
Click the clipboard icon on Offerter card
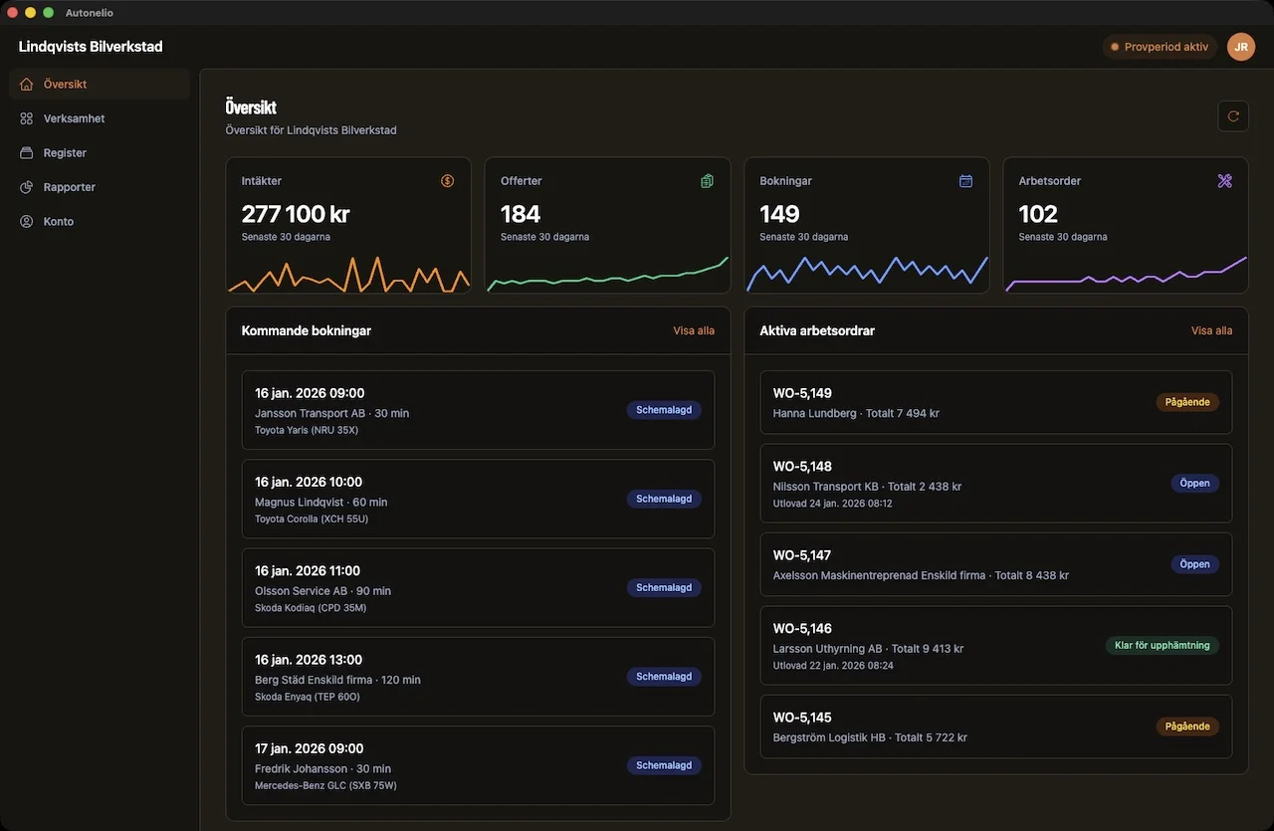click(x=707, y=180)
